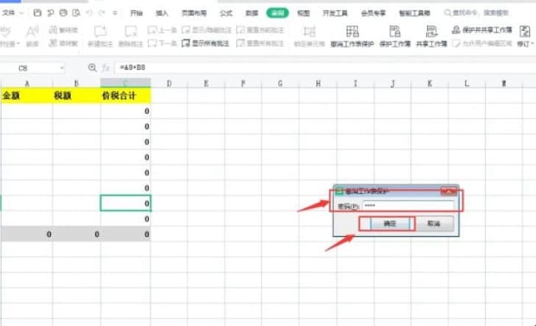Viewport: 536px width, 326px height.
Task: Click the Save icon in quick toolbar
Action: (37, 13)
